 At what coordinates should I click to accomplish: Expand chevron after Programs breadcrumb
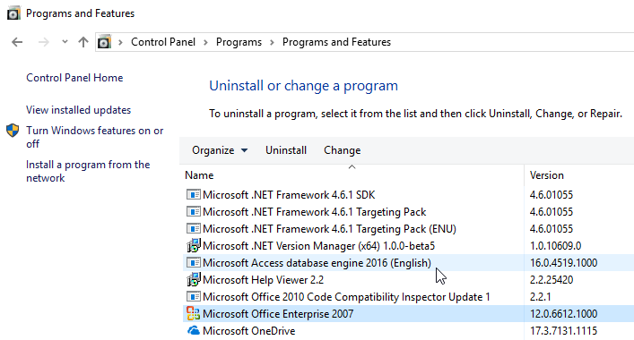(x=272, y=42)
